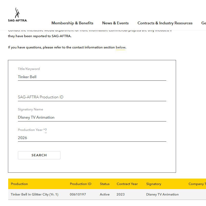Image resolution: width=206 pixels, height=206 pixels.
Task: Focus the Title/Keyword field containing Tinker Bell
Action: [x=92, y=77]
